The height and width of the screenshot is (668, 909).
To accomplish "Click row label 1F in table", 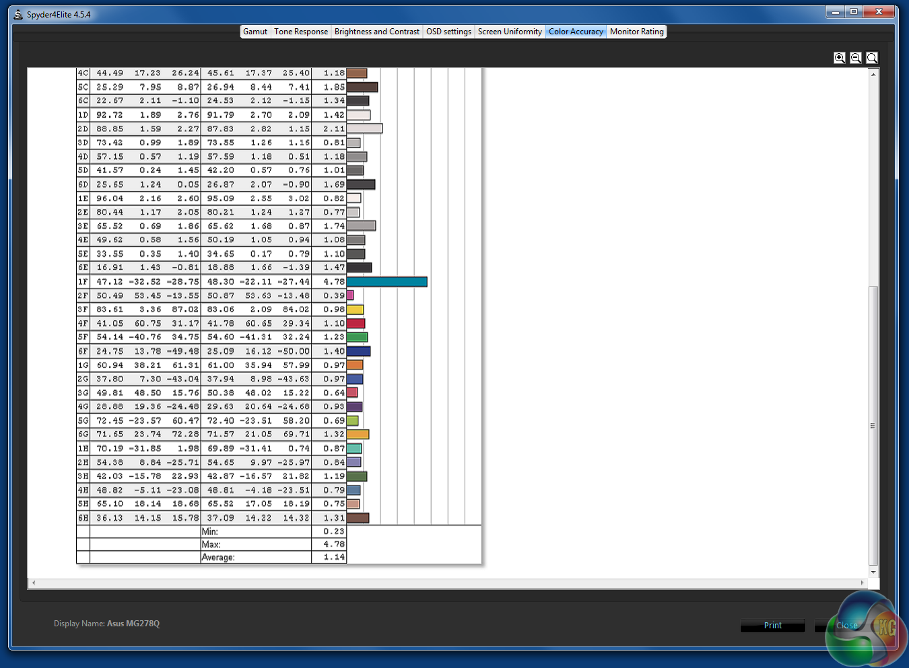I will tap(83, 282).
